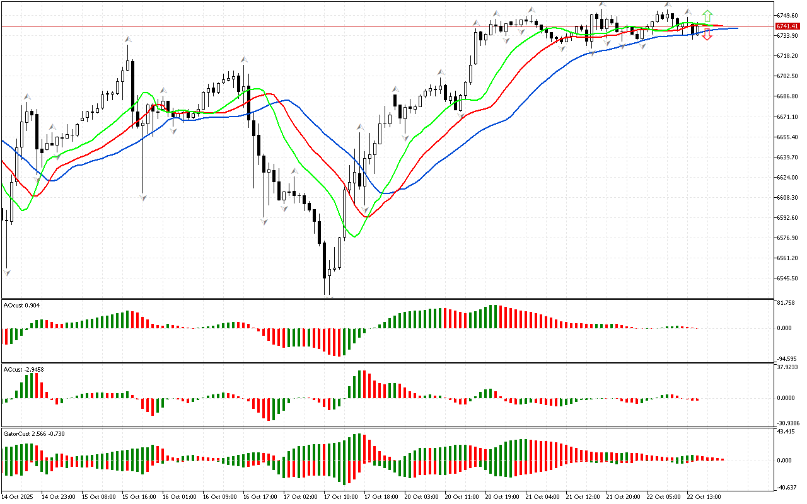
Task: Click the -94.595 AO scale minimum
Action: pyautogui.click(x=786, y=359)
